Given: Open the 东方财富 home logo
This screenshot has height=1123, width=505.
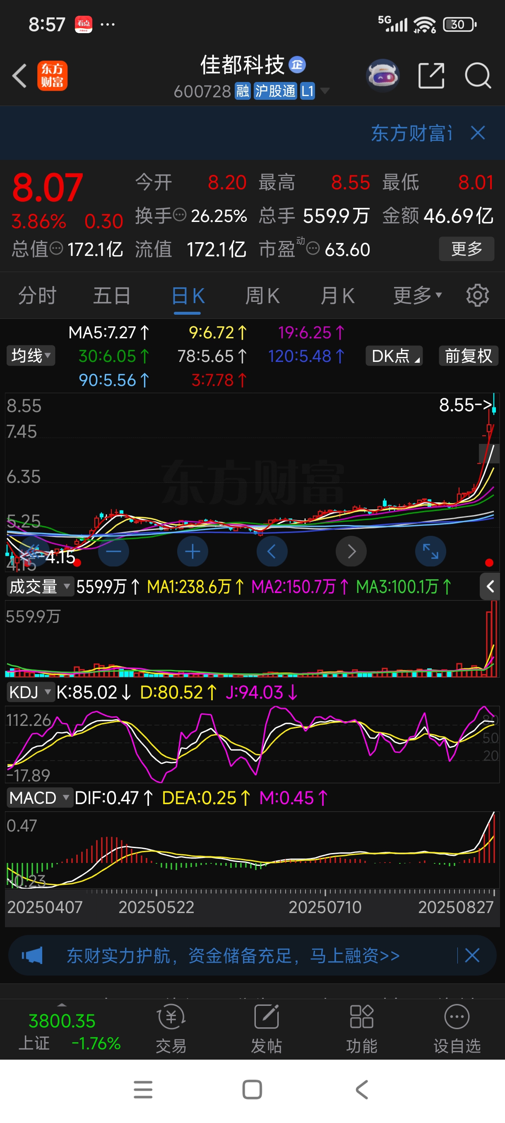Looking at the screenshot, I should tap(52, 76).
